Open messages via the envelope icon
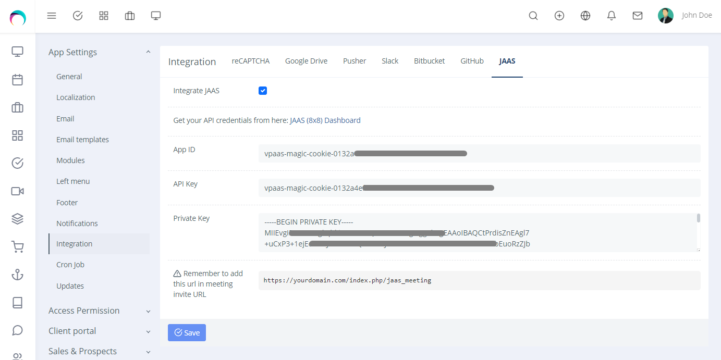The height and width of the screenshot is (360, 721). coord(637,15)
